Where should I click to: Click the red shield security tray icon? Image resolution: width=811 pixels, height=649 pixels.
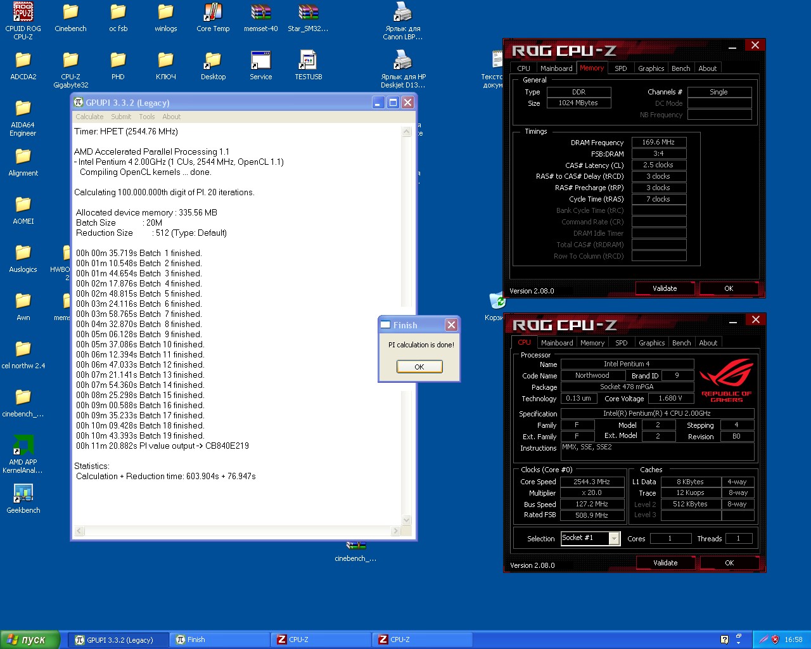point(775,639)
